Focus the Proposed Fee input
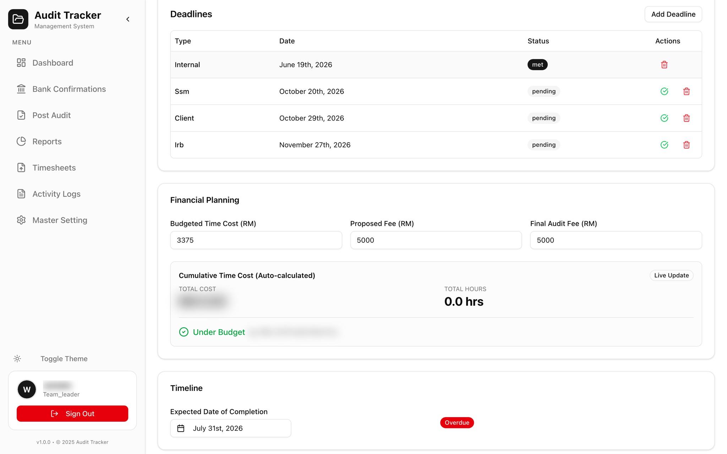 coord(436,240)
